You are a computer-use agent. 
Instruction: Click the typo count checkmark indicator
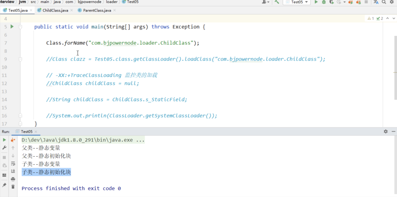point(380,18)
